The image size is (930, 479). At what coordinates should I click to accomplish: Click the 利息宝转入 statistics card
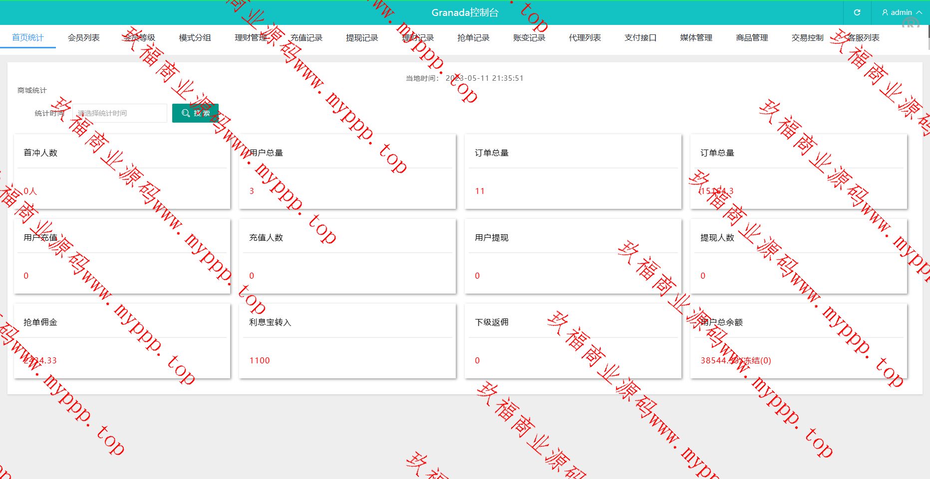[347, 341]
